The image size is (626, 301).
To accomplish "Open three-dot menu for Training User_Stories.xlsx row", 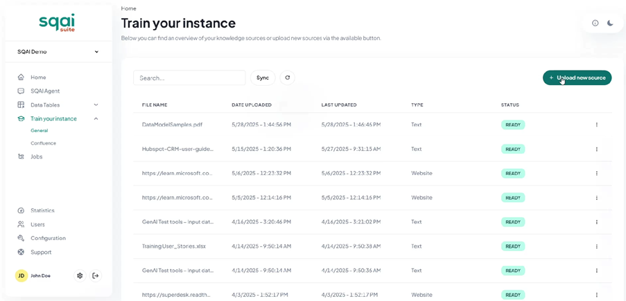I will click(596, 246).
